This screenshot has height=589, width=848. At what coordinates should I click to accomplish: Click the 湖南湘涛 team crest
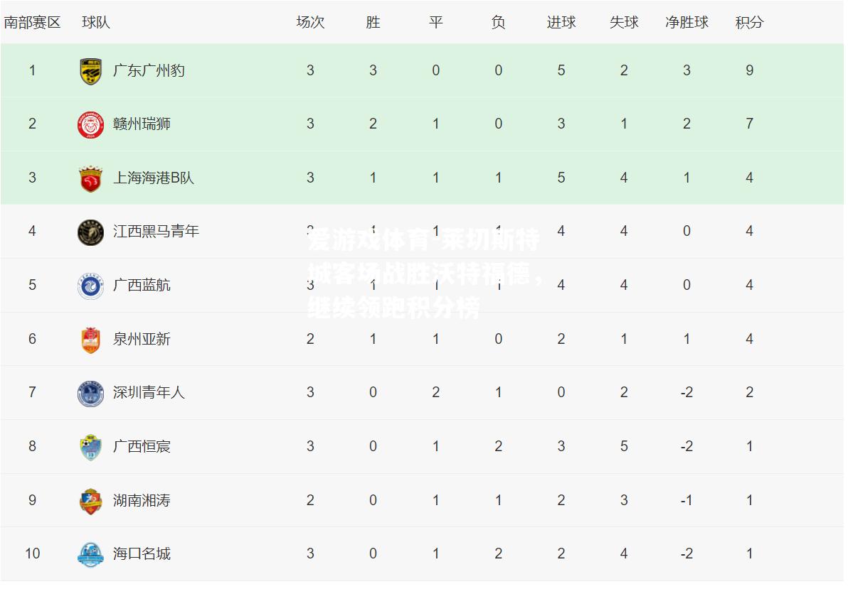click(90, 501)
